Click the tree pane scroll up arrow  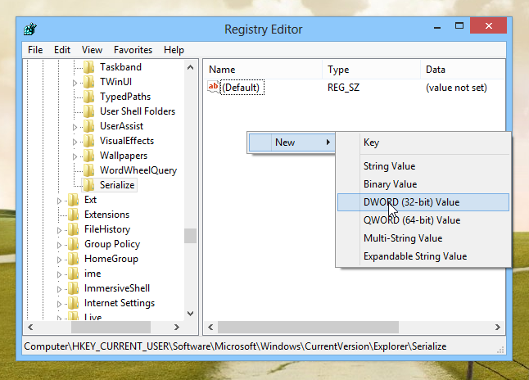click(190, 67)
